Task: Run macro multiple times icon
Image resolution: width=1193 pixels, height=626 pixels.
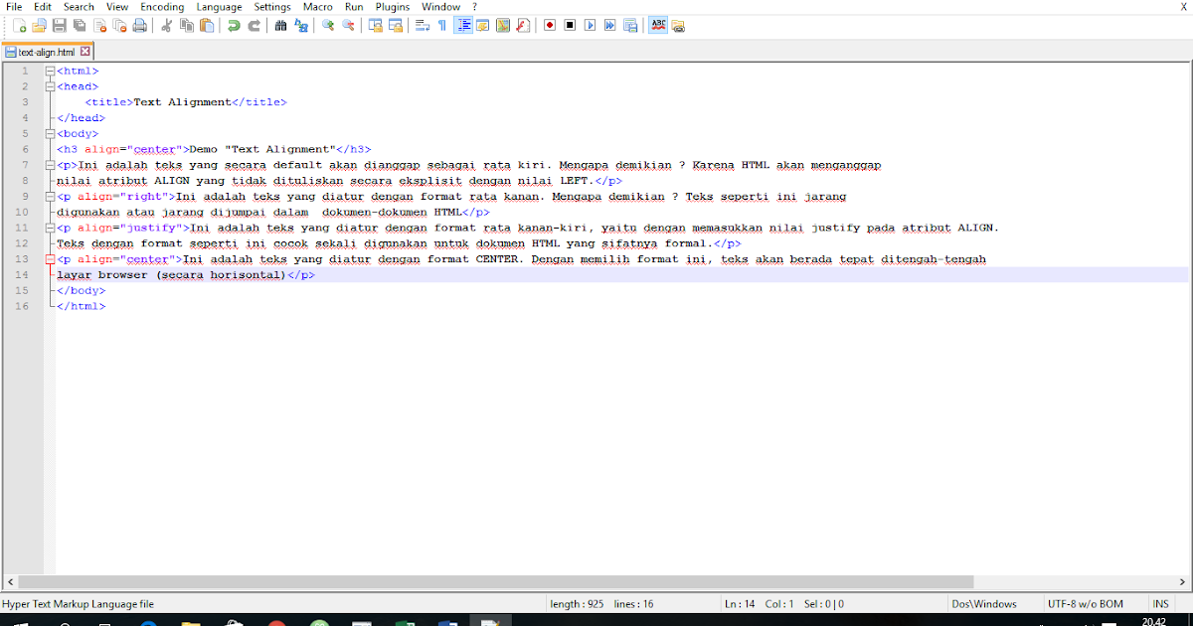Action: [x=609, y=25]
